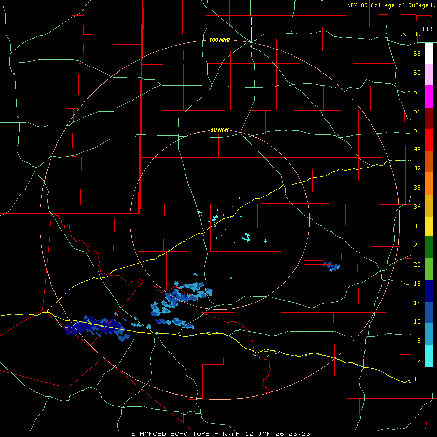Pick the dark orange legend swatch

[429, 162]
